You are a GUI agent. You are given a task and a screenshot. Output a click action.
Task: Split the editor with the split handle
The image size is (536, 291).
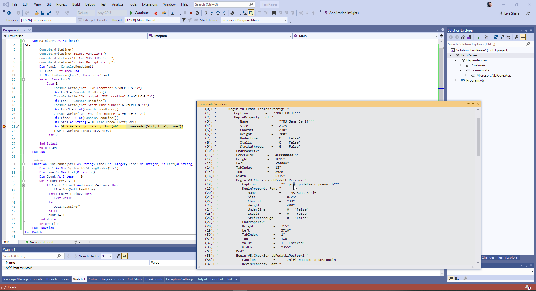point(441,36)
